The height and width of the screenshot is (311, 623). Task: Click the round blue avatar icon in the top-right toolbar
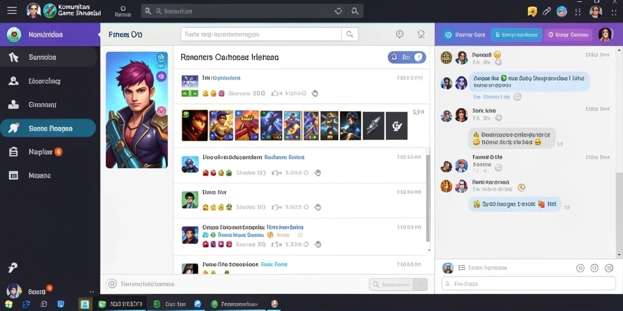(x=562, y=12)
